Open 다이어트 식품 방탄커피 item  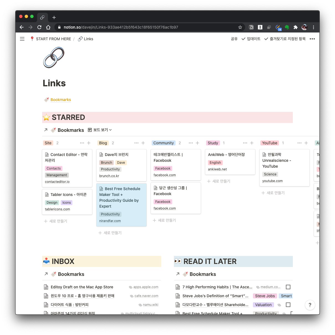coord(70,305)
